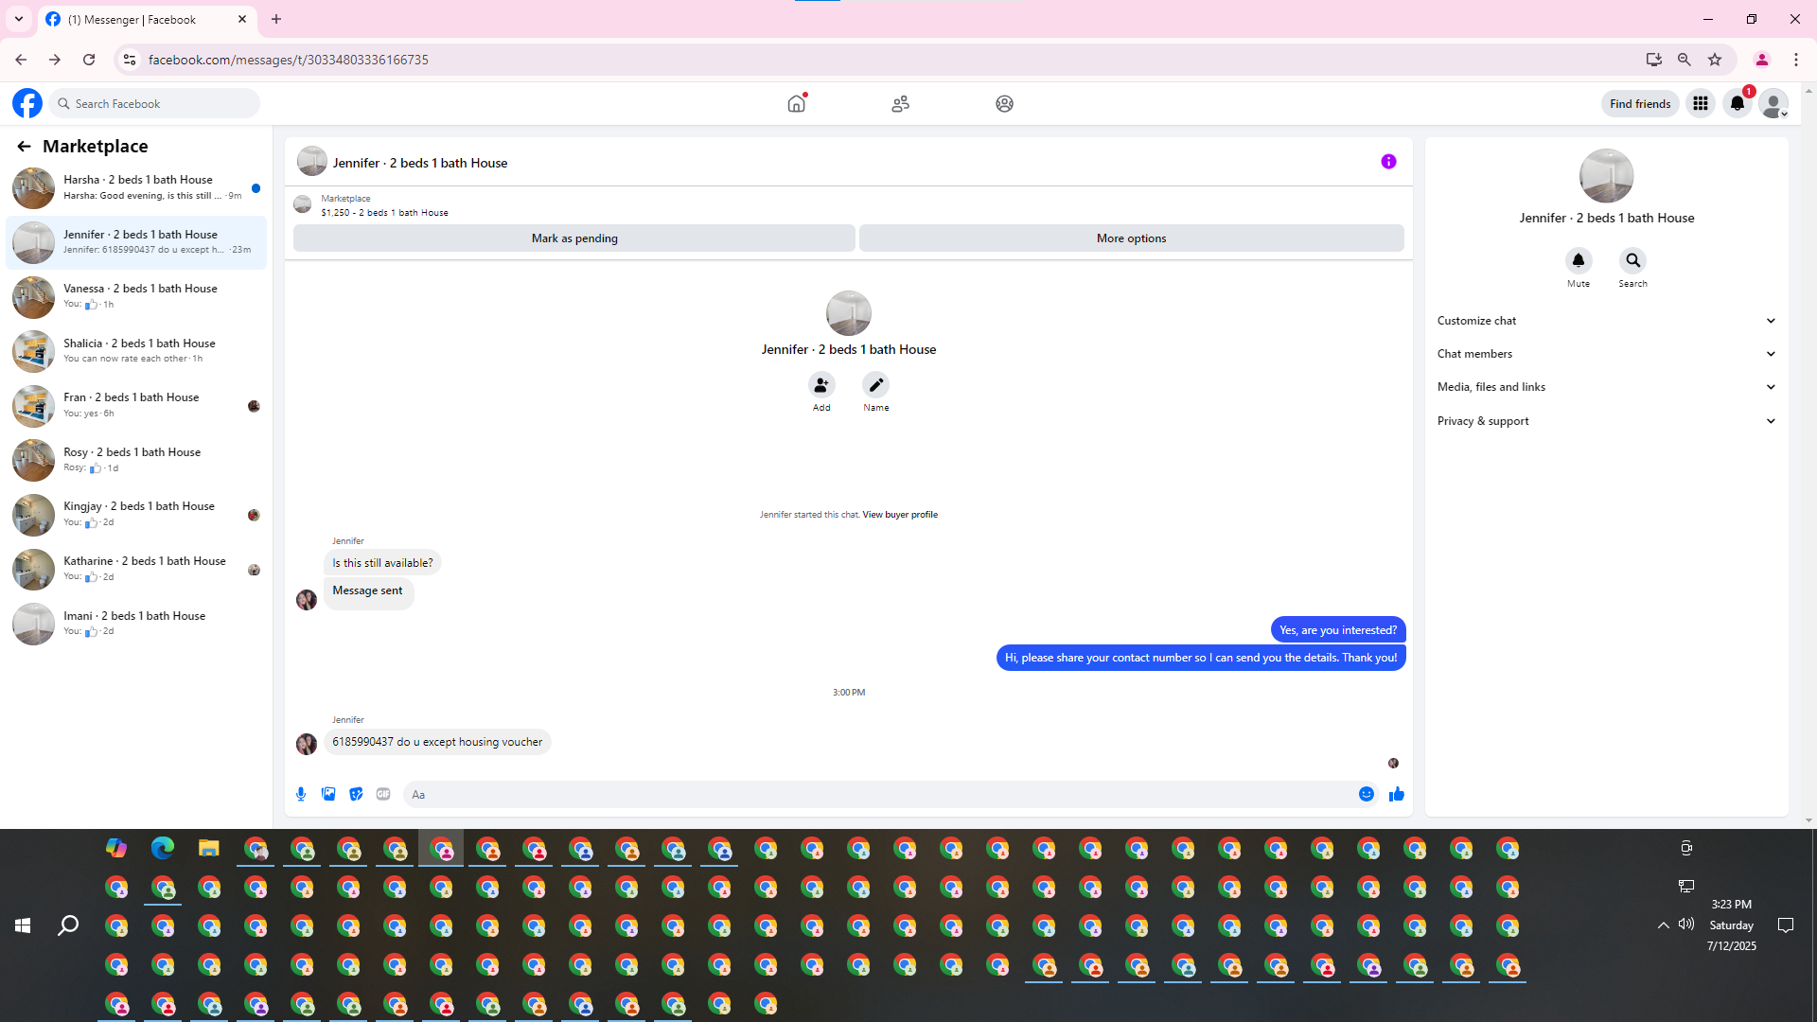Open Harsha's unread conversation

(x=137, y=187)
